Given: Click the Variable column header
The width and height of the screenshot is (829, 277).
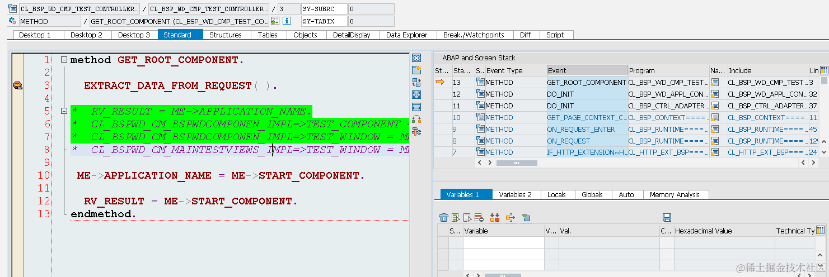Looking at the screenshot, I should click(x=503, y=231).
